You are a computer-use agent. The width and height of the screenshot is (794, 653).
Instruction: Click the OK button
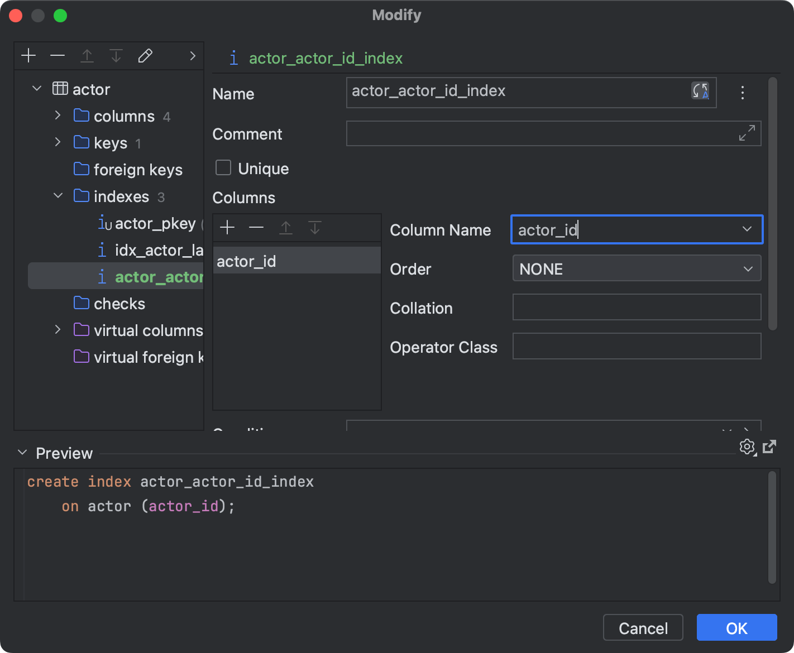coord(736,627)
